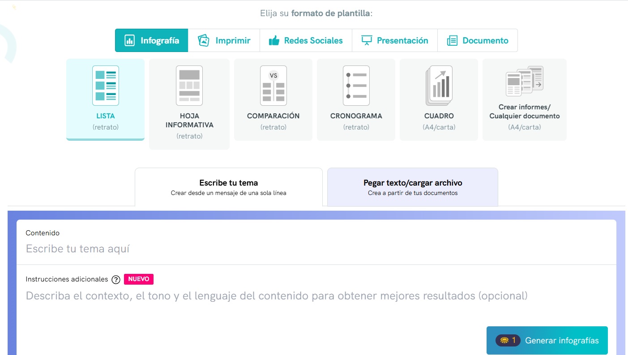Click the stacked documents icon for Crear informes

tap(525, 81)
